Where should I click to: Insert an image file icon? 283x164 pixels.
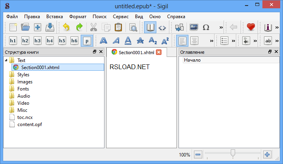click(x=194, y=27)
